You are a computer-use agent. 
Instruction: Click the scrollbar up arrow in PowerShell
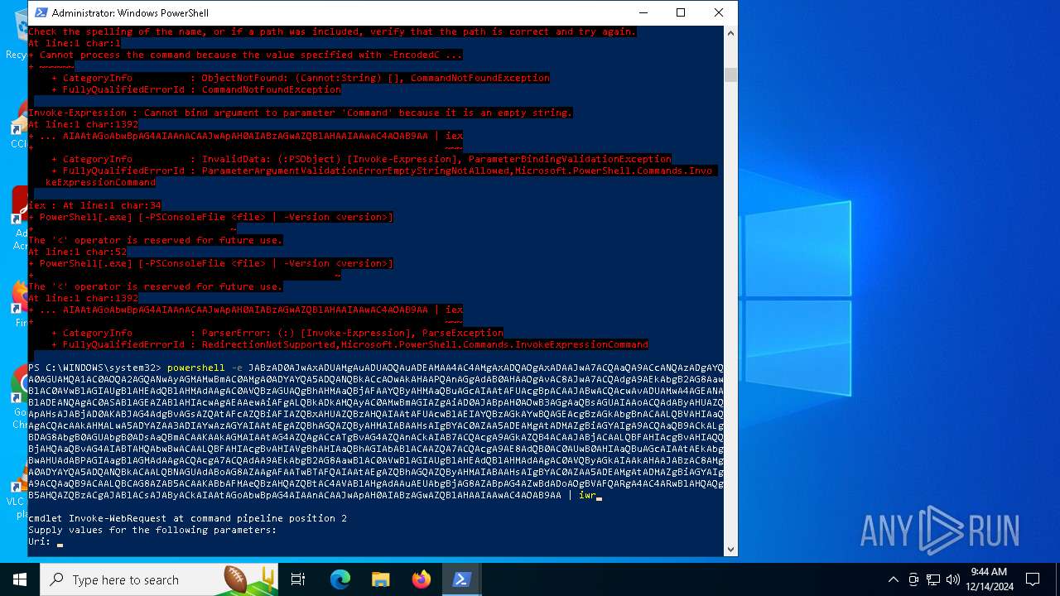click(730, 32)
